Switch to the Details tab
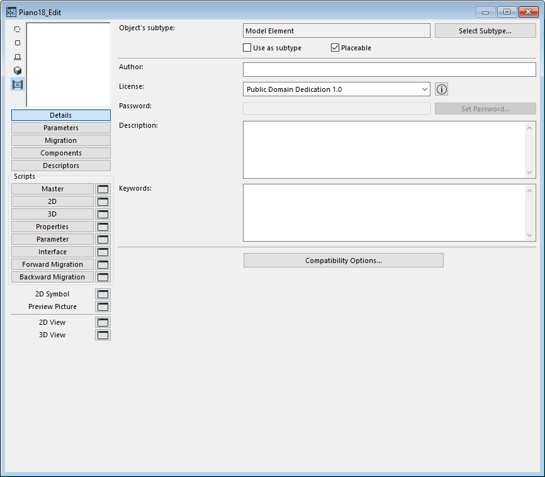545x477 pixels. (x=61, y=115)
